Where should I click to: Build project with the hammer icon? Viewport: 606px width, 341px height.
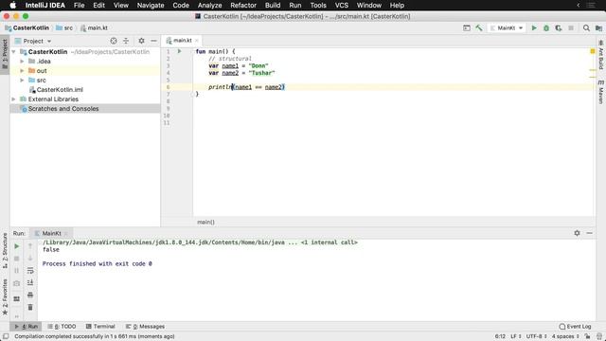click(479, 27)
